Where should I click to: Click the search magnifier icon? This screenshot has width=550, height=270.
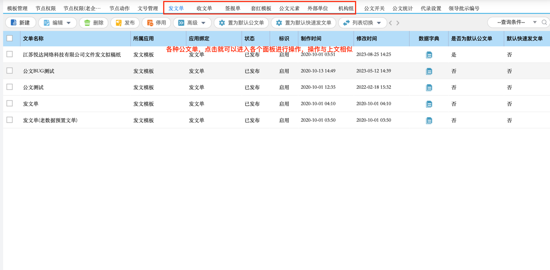[x=543, y=22]
